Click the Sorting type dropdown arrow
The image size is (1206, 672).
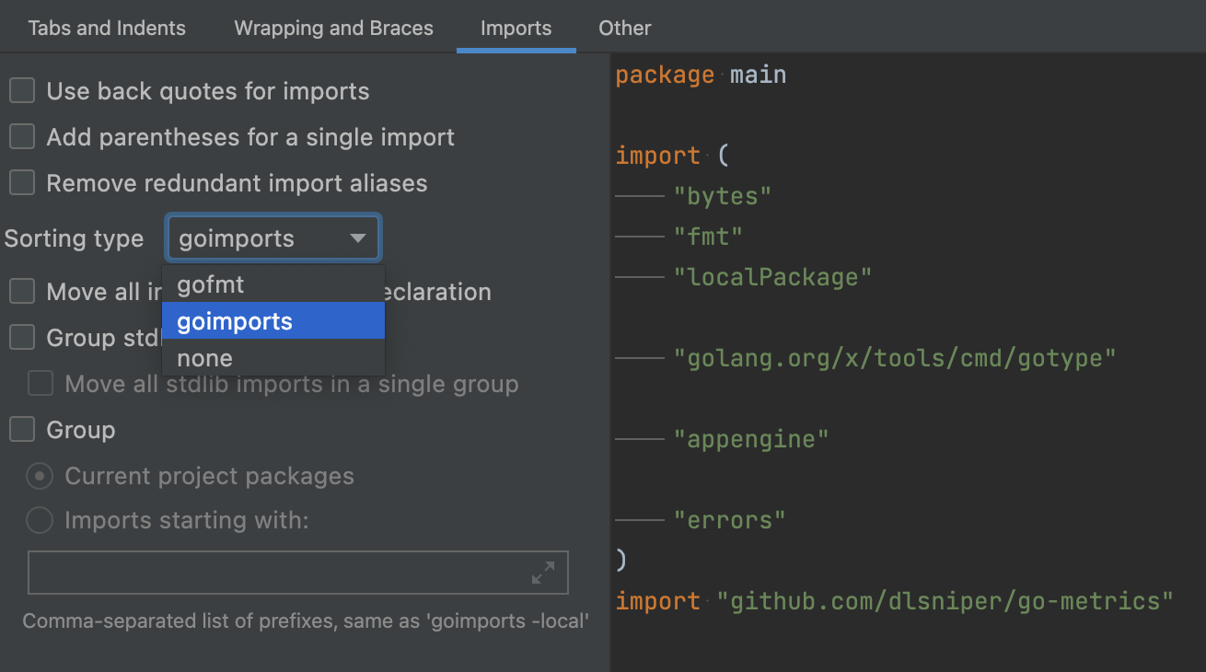pos(358,239)
